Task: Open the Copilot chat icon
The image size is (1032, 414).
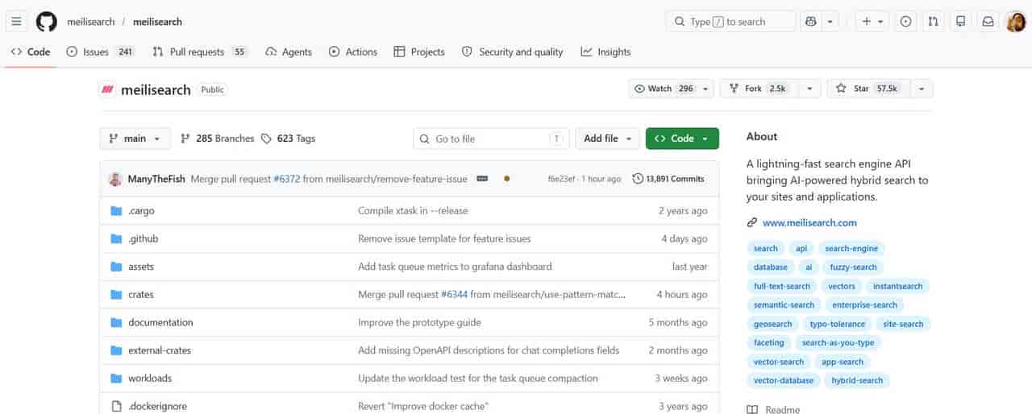Action: tap(811, 22)
